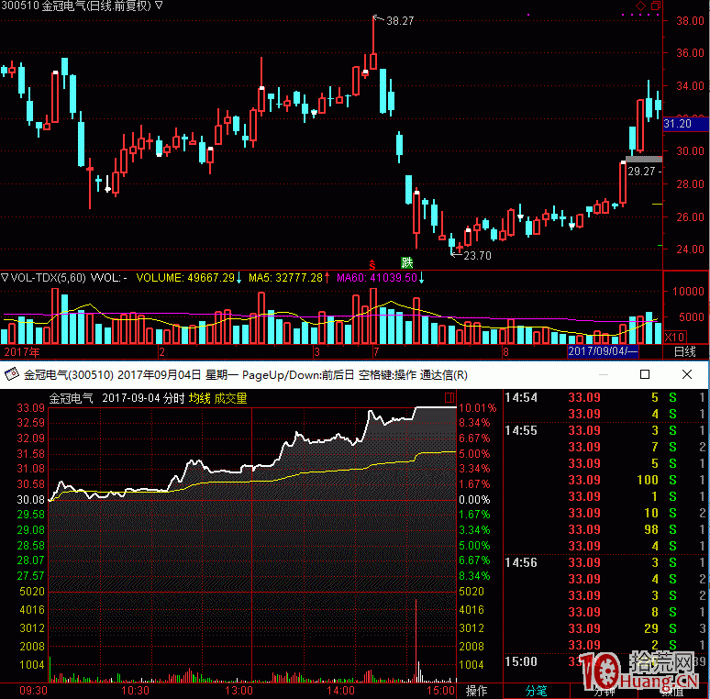710x699 pixels.
Task: Click the month 7 marker on the time axis
Action: pyautogui.click(x=376, y=351)
